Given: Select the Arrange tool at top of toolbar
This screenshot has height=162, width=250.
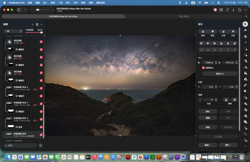Looking at the screenshot, I should coord(245,24).
